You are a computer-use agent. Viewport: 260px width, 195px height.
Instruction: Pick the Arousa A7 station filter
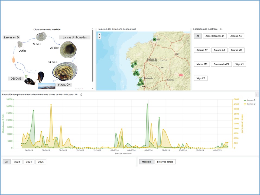click(x=202, y=50)
